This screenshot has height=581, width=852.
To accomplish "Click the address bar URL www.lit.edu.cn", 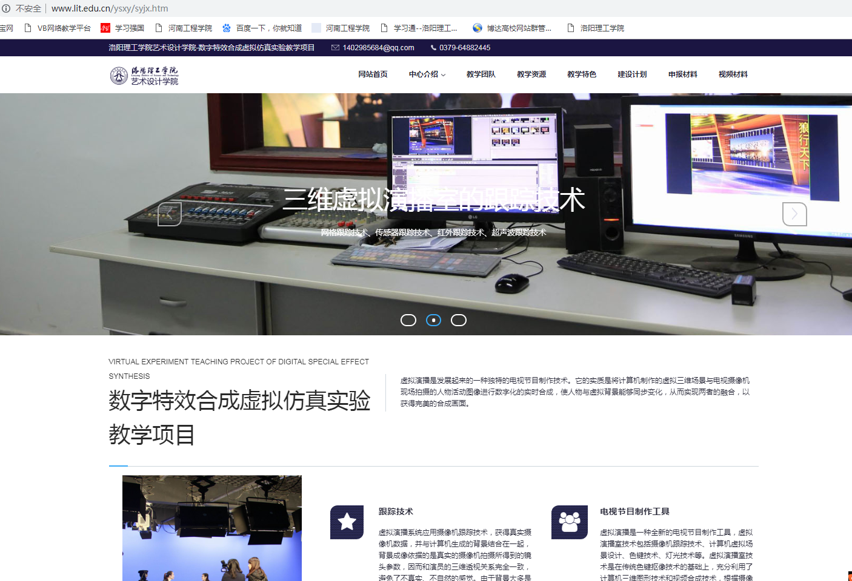I will 110,8.
